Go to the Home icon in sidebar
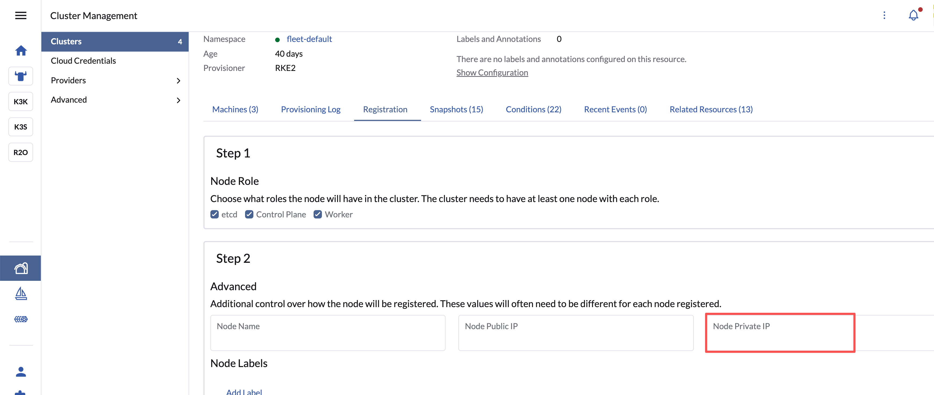The image size is (934, 395). click(x=21, y=51)
